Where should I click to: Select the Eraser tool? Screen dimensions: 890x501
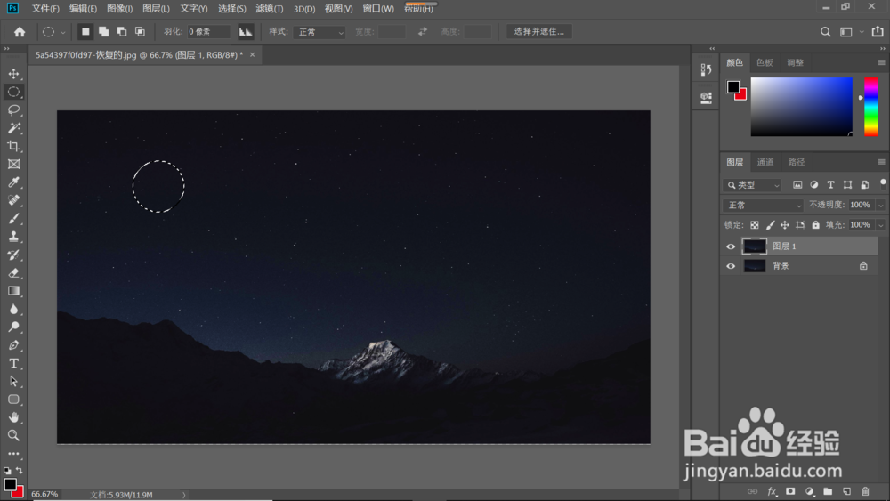click(13, 273)
